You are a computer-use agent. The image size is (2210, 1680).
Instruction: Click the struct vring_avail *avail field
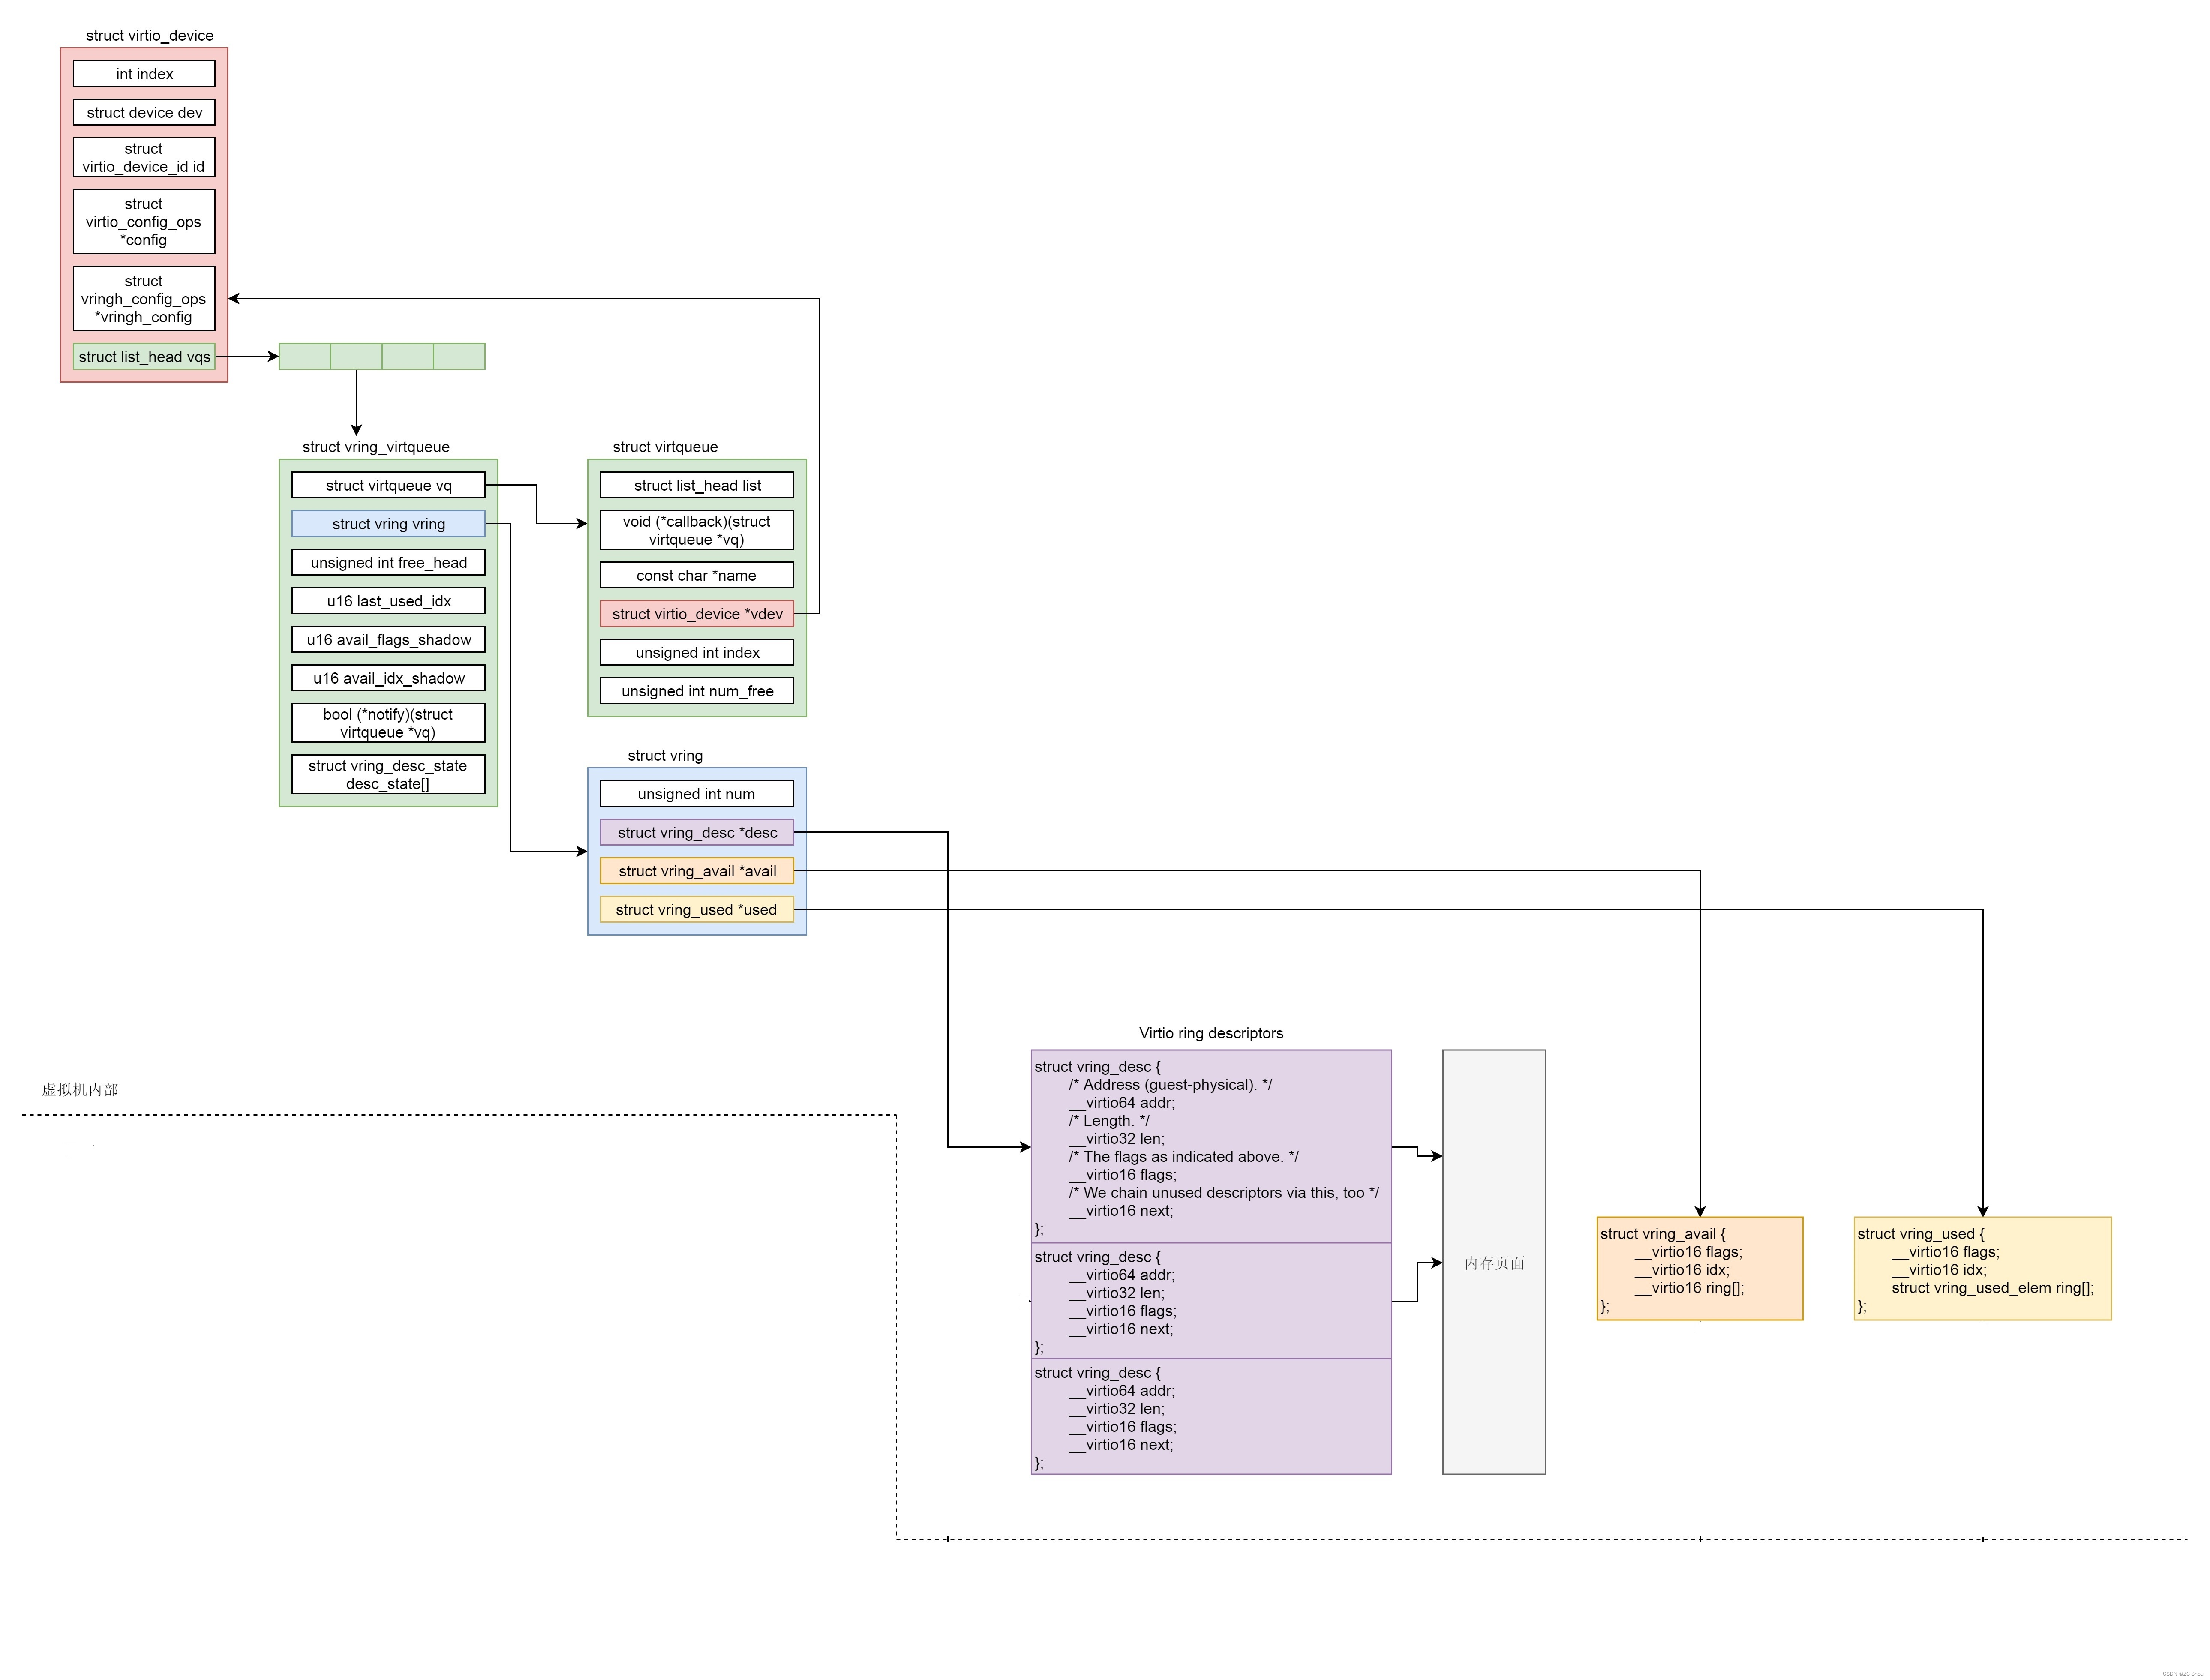[x=696, y=870]
